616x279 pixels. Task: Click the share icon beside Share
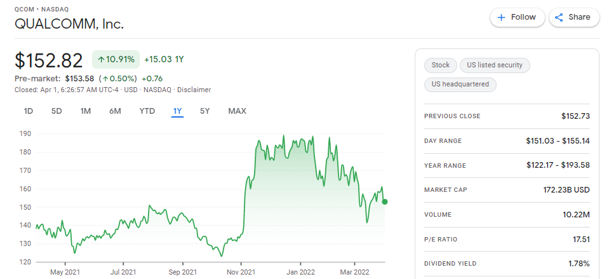[x=559, y=17]
